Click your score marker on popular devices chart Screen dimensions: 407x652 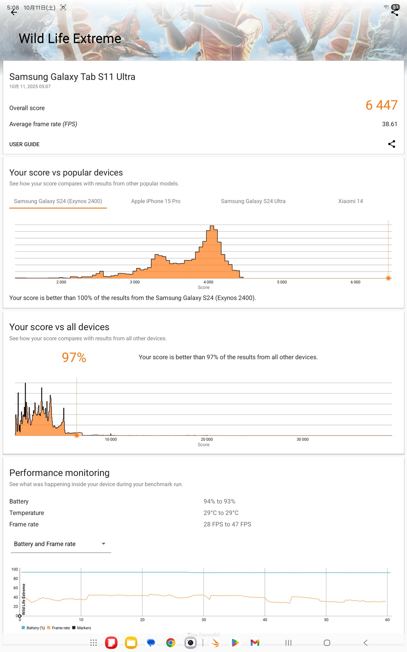click(x=388, y=278)
